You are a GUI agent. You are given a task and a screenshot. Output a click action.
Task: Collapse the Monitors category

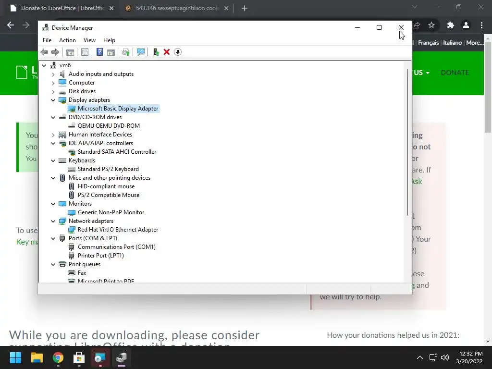[x=53, y=204]
